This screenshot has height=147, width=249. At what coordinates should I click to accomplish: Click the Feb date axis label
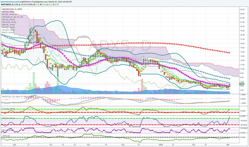[x=194, y=145]
